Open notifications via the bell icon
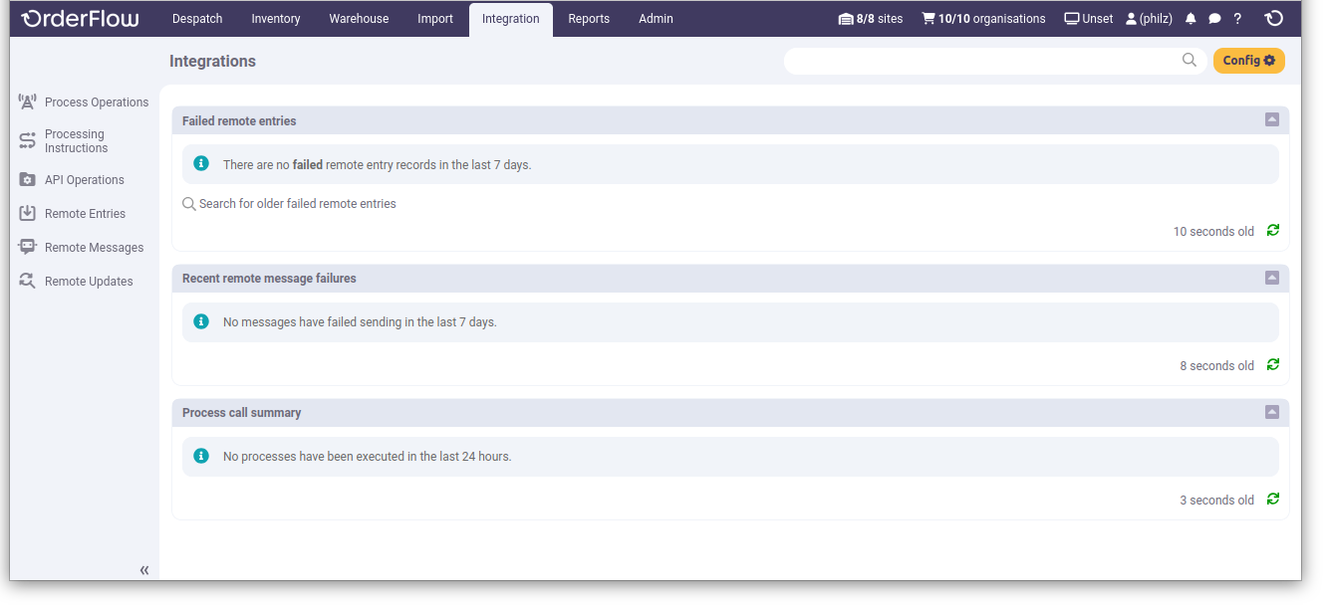The height and width of the screenshot is (609, 1327). (x=1191, y=18)
